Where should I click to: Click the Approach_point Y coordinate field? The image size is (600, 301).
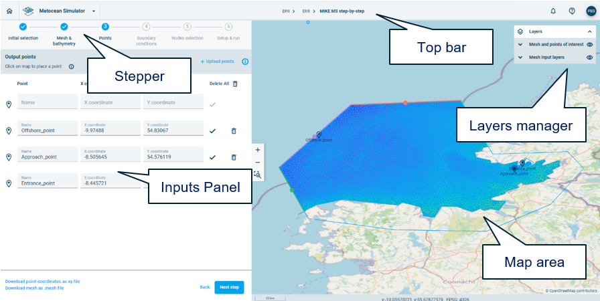(173, 157)
